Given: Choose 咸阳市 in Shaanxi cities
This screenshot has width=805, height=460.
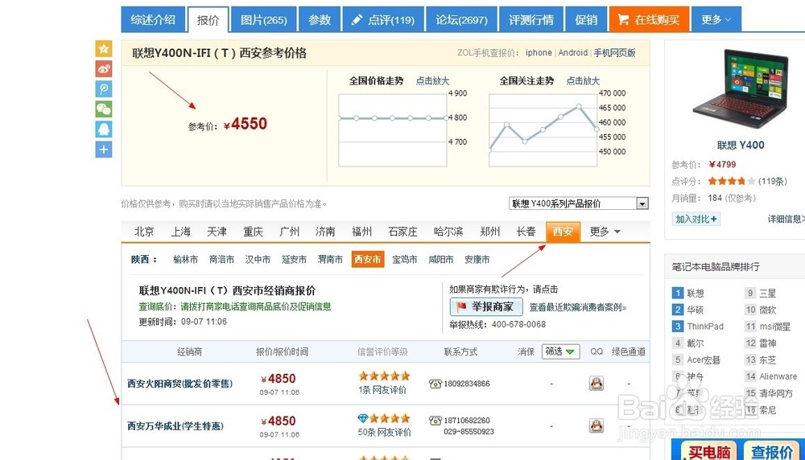Looking at the screenshot, I should (441, 260).
